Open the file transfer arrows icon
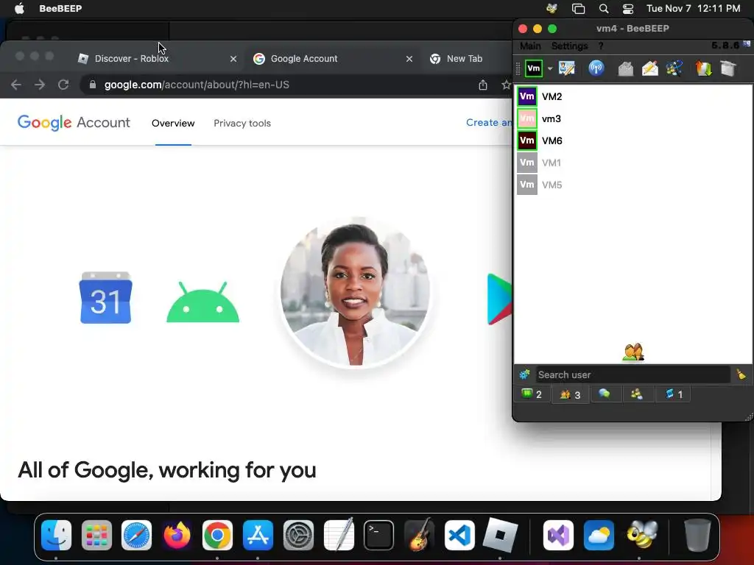754x565 pixels. (x=703, y=68)
